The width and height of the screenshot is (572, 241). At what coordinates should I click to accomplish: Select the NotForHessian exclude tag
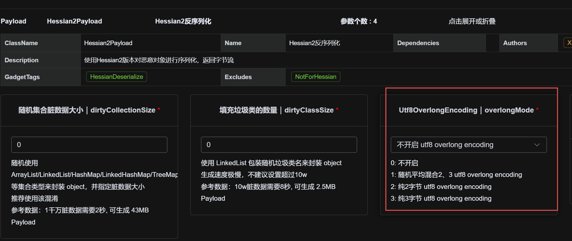[315, 77]
